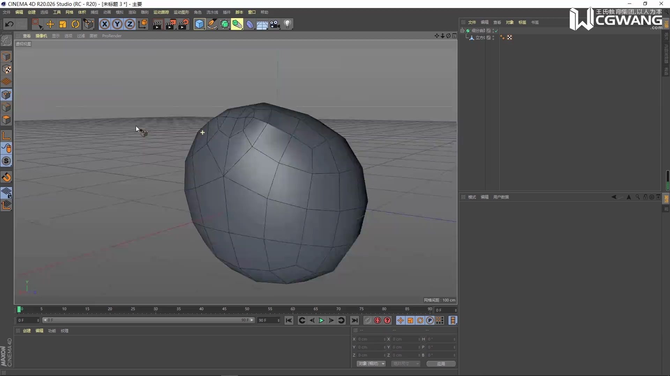Disable subdivision surface green checkmark
Screen dimensions: 670x376
tap(496, 31)
